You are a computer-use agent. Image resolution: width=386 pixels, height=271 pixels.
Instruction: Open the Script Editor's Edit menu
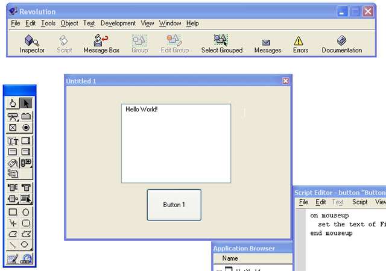(321, 202)
